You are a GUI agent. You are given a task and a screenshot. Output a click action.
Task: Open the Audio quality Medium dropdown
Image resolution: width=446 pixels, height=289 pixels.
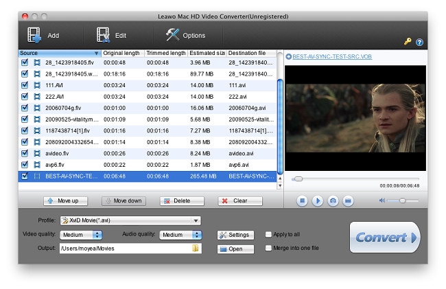(180, 235)
